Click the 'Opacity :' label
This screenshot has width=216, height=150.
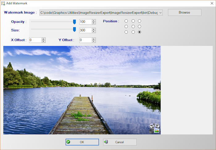tap(19, 22)
